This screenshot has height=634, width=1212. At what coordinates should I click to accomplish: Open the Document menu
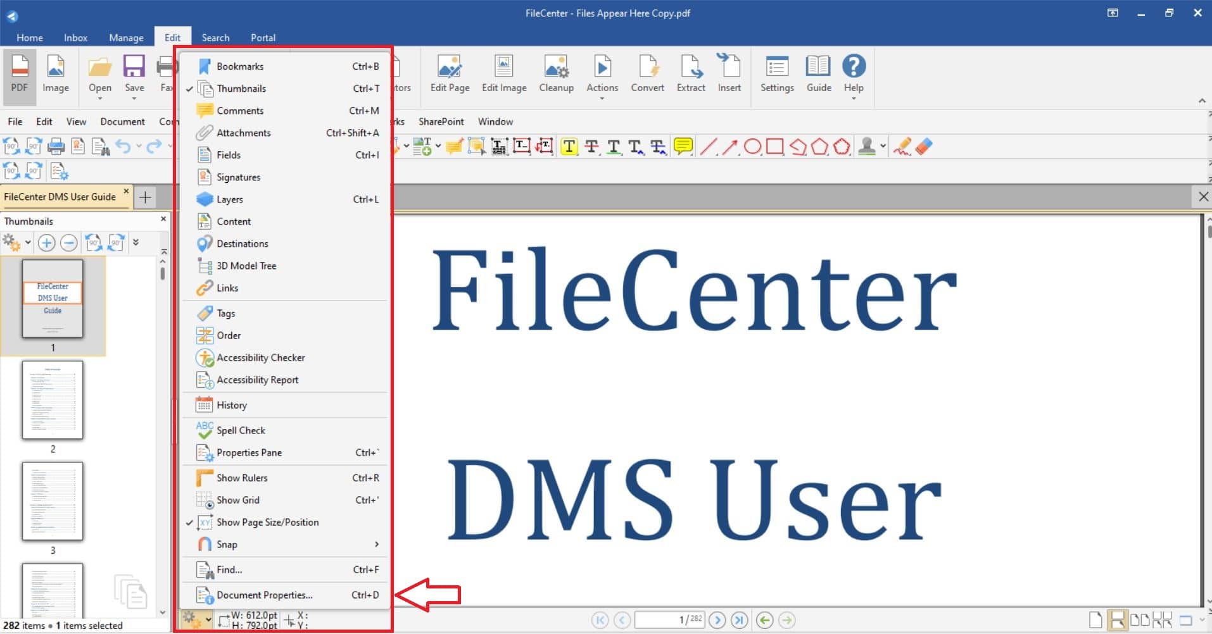coord(122,121)
